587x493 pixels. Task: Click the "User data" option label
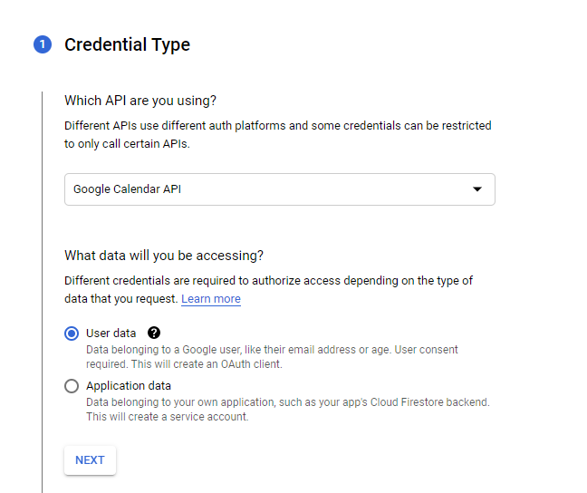pyautogui.click(x=111, y=333)
